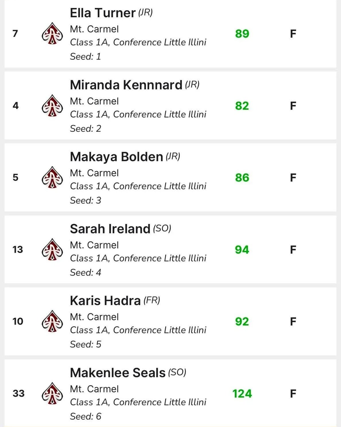Click Ella Turner's score of 89
This screenshot has width=341, height=427.
(x=242, y=34)
